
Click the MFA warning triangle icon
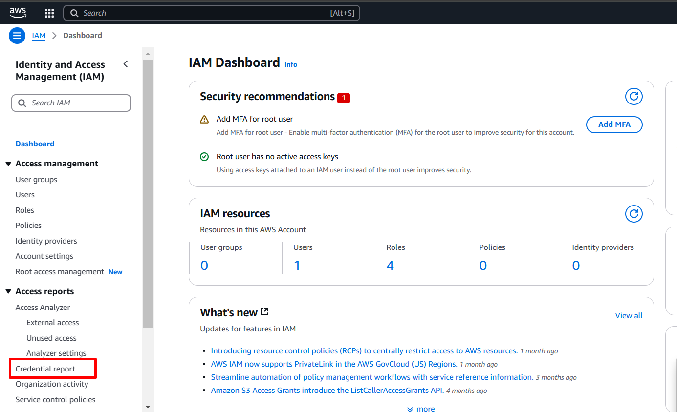[204, 119]
